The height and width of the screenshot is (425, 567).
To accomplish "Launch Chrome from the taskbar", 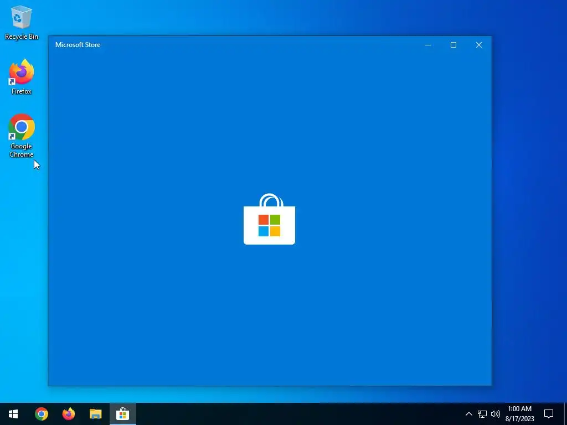I will point(41,414).
